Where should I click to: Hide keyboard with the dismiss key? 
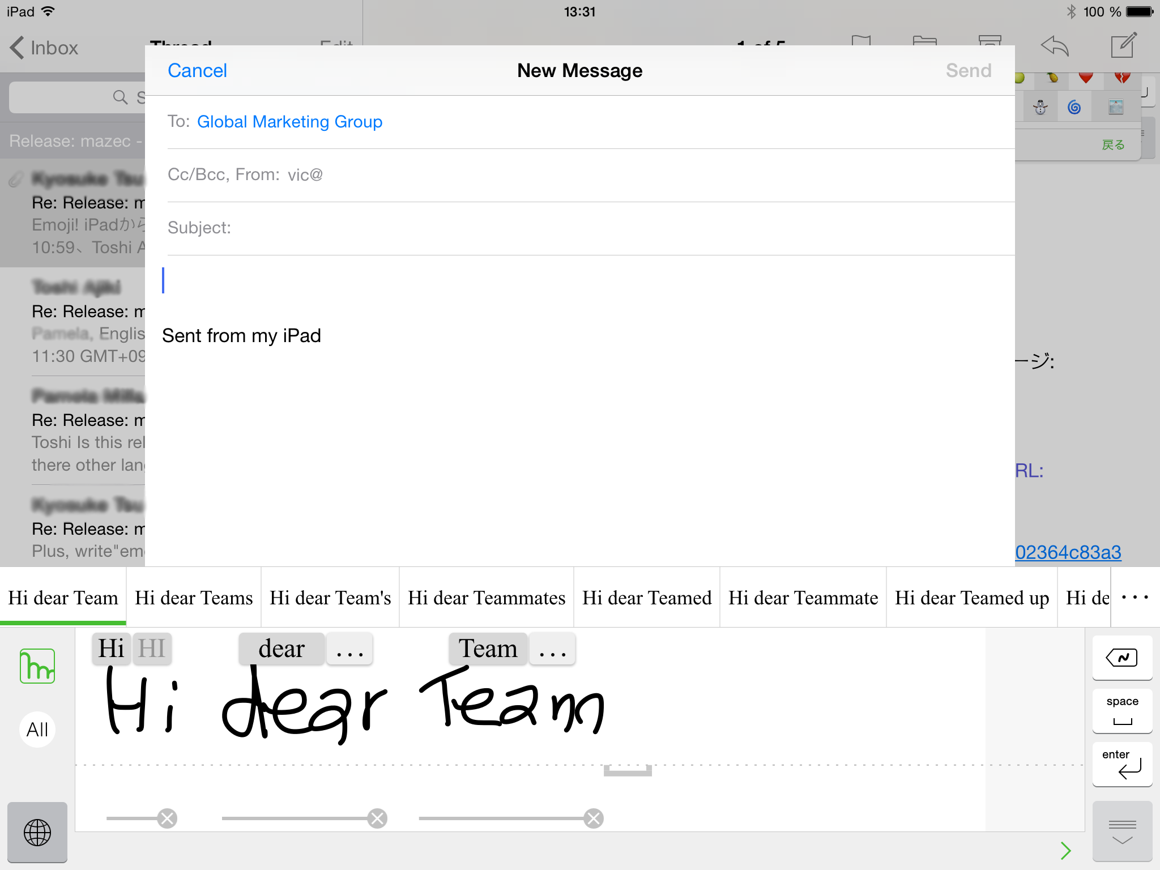[x=1122, y=831]
